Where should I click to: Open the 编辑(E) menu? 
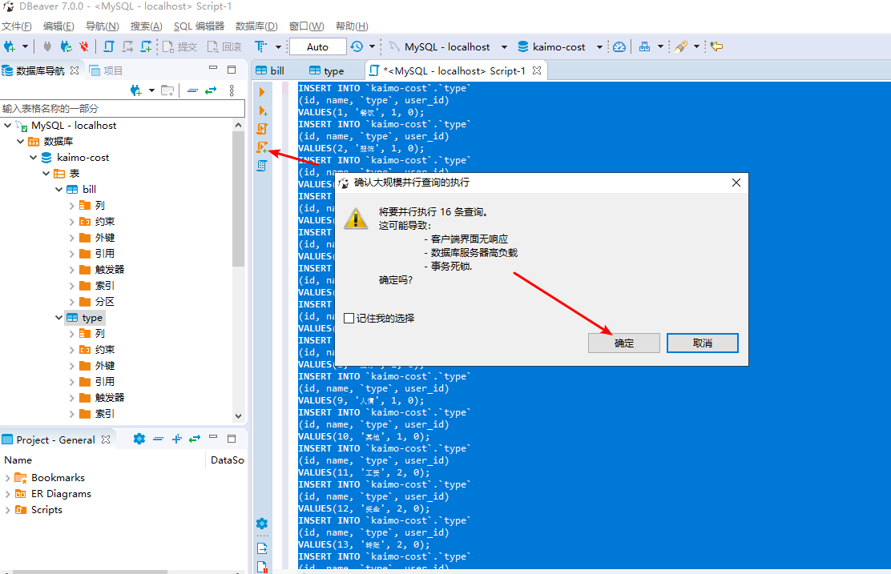click(x=58, y=26)
